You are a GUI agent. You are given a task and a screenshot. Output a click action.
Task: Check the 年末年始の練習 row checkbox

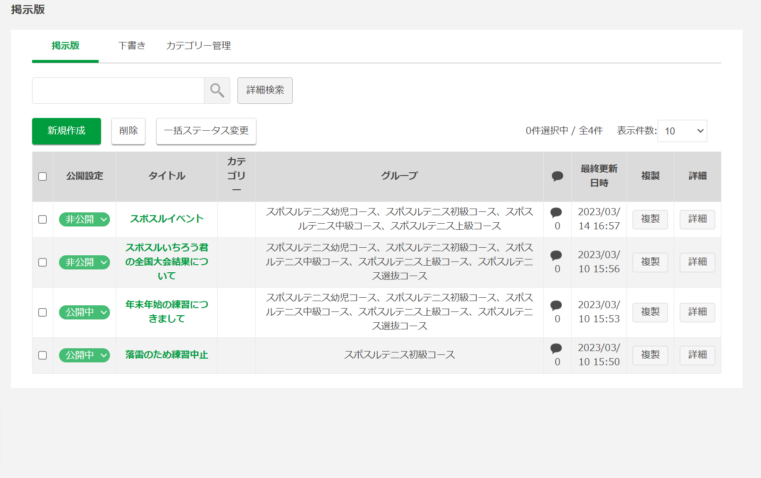tap(42, 312)
